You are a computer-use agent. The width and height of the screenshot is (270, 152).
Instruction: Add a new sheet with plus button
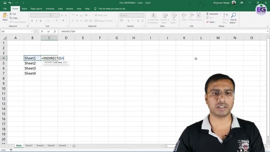pos(74,146)
